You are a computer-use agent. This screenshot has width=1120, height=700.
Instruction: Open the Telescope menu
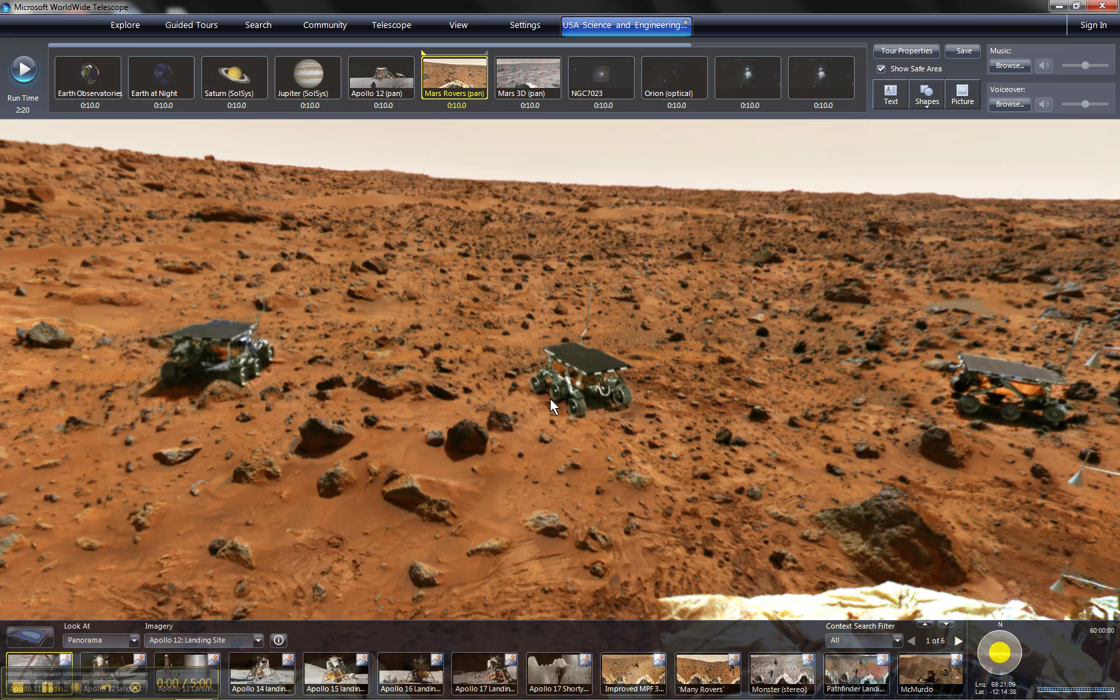391,25
